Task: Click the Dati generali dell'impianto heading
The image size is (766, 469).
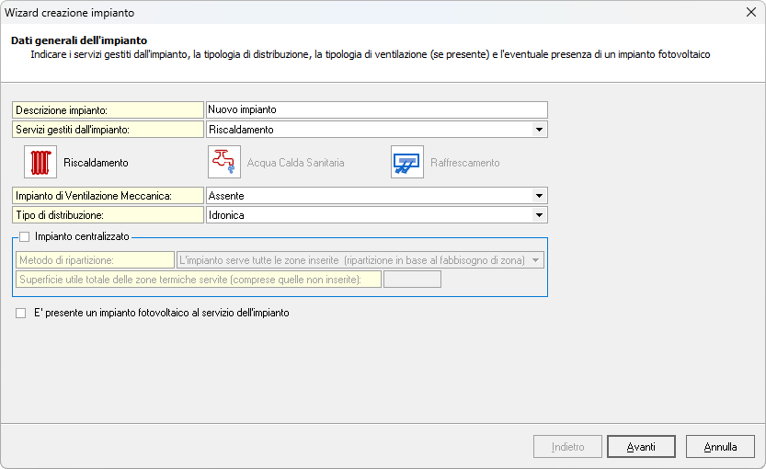Action: click(x=79, y=40)
